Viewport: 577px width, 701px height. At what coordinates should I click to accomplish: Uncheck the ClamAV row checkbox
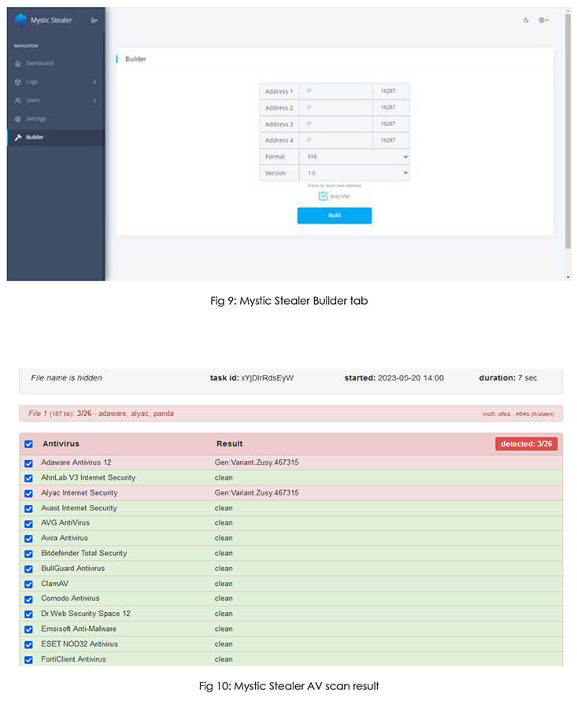point(29,584)
